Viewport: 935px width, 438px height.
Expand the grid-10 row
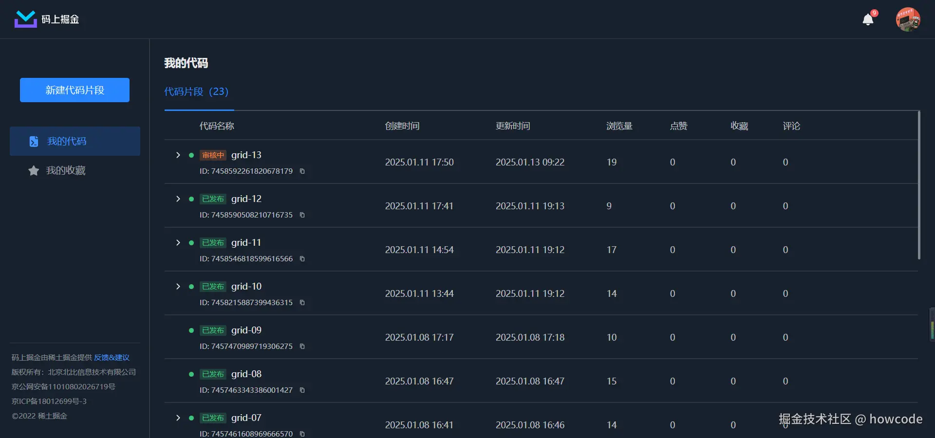tap(178, 287)
